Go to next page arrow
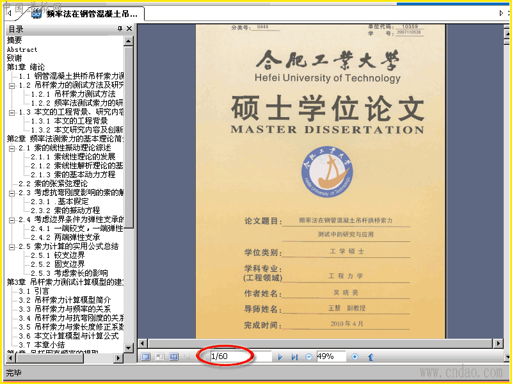 click(x=280, y=357)
